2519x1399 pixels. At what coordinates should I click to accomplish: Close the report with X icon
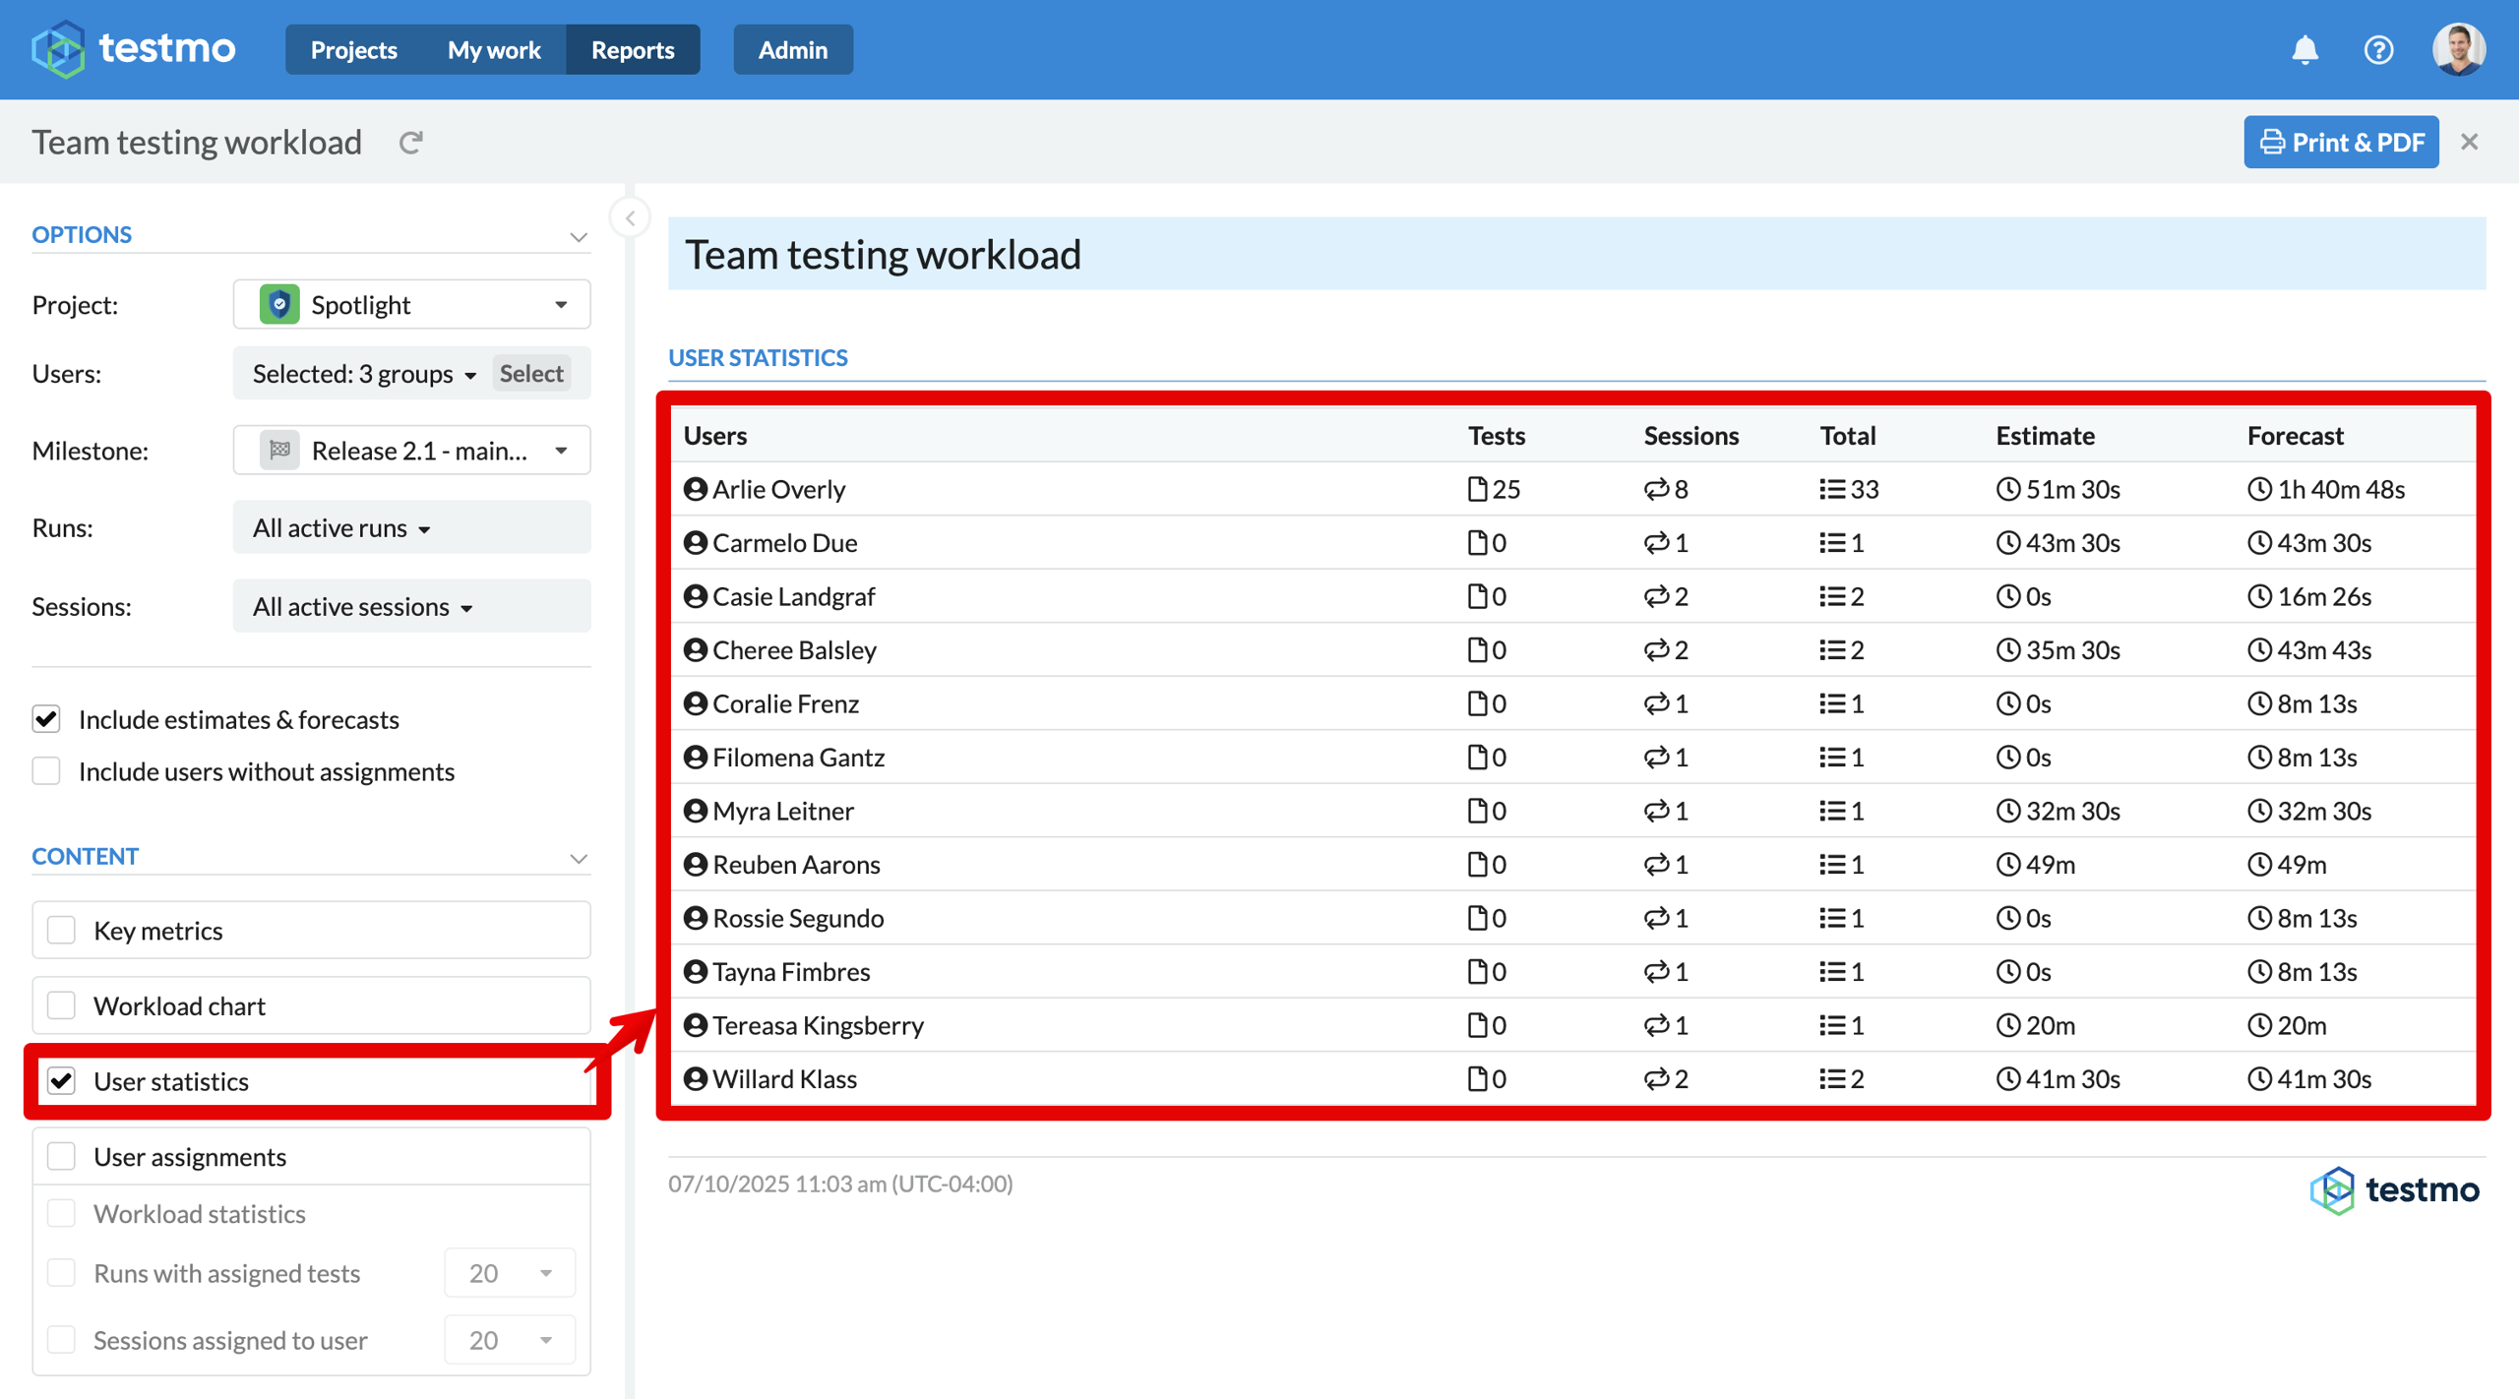[x=2469, y=142]
